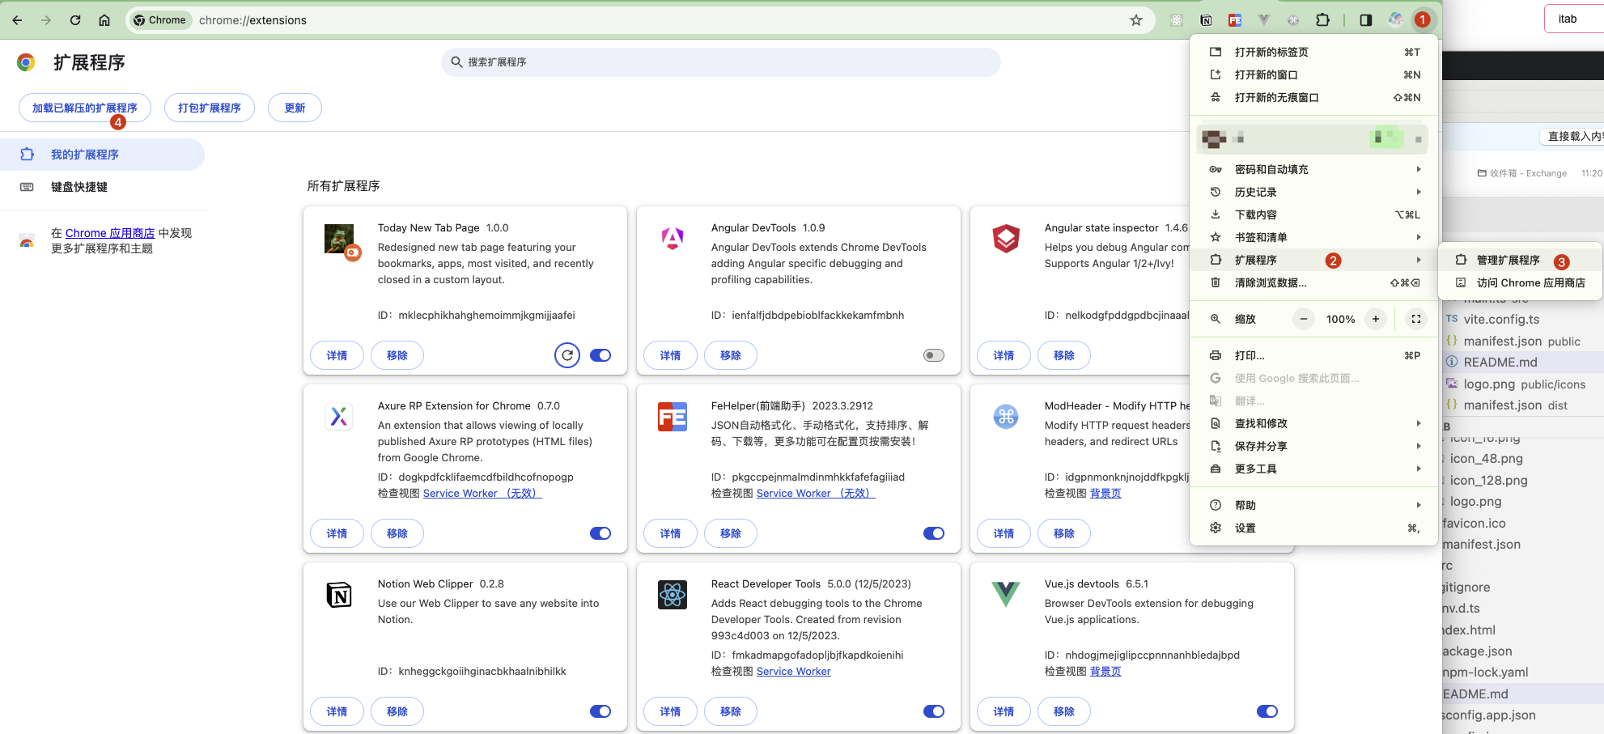Expand the 保存并分享 submenu arrow
Screen dimensions: 1604x734
pyautogui.click(x=1419, y=446)
